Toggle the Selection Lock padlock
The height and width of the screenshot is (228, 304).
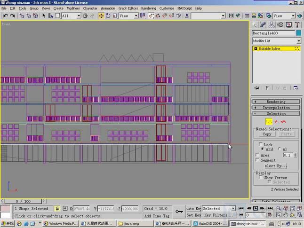pyautogui.click(x=57, y=209)
